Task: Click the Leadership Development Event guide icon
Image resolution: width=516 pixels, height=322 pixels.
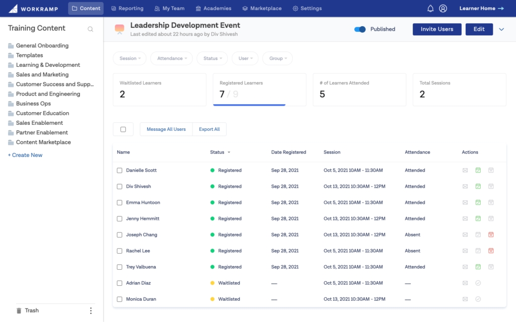Action: pos(119,29)
